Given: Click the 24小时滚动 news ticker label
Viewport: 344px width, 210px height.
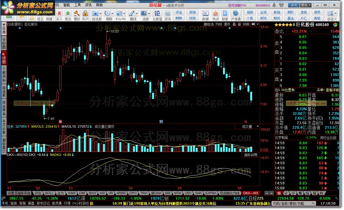Looking at the screenshot, I should tap(81, 203).
